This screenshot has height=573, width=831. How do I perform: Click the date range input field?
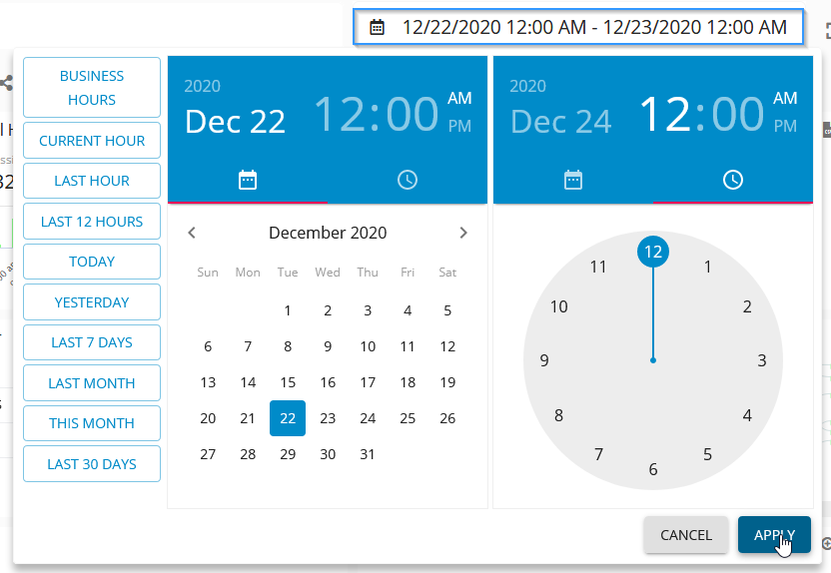pyautogui.click(x=594, y=27)
